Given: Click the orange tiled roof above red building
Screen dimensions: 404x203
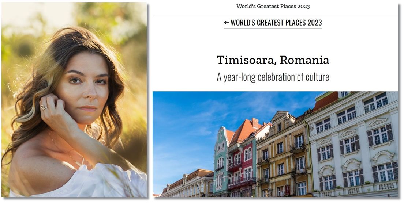Looking at the screenshot, I should pyautogui.click(x=243, y=131).
